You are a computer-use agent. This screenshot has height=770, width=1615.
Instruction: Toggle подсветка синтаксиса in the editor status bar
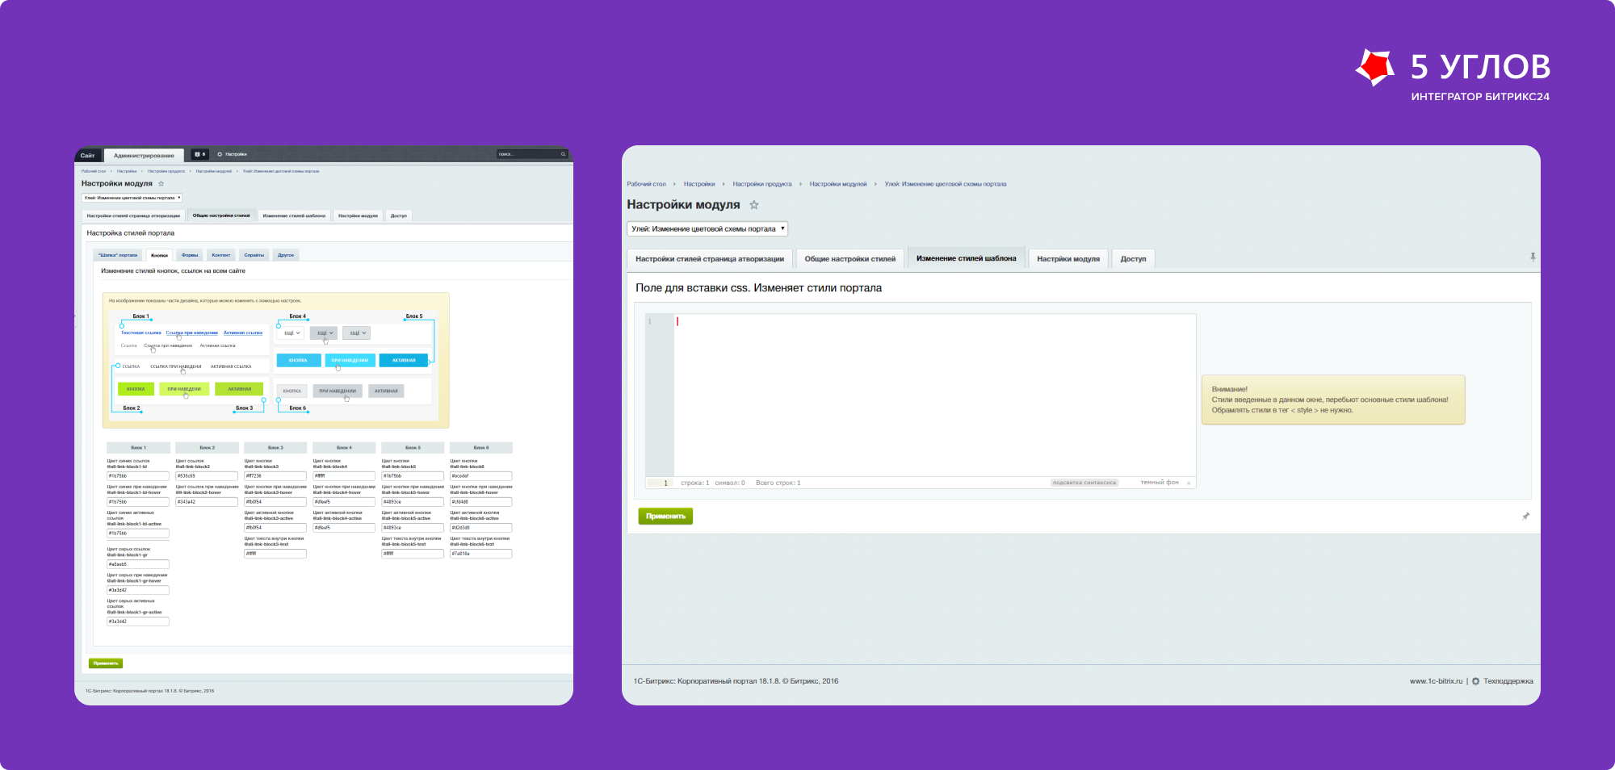click(1084, 483)
